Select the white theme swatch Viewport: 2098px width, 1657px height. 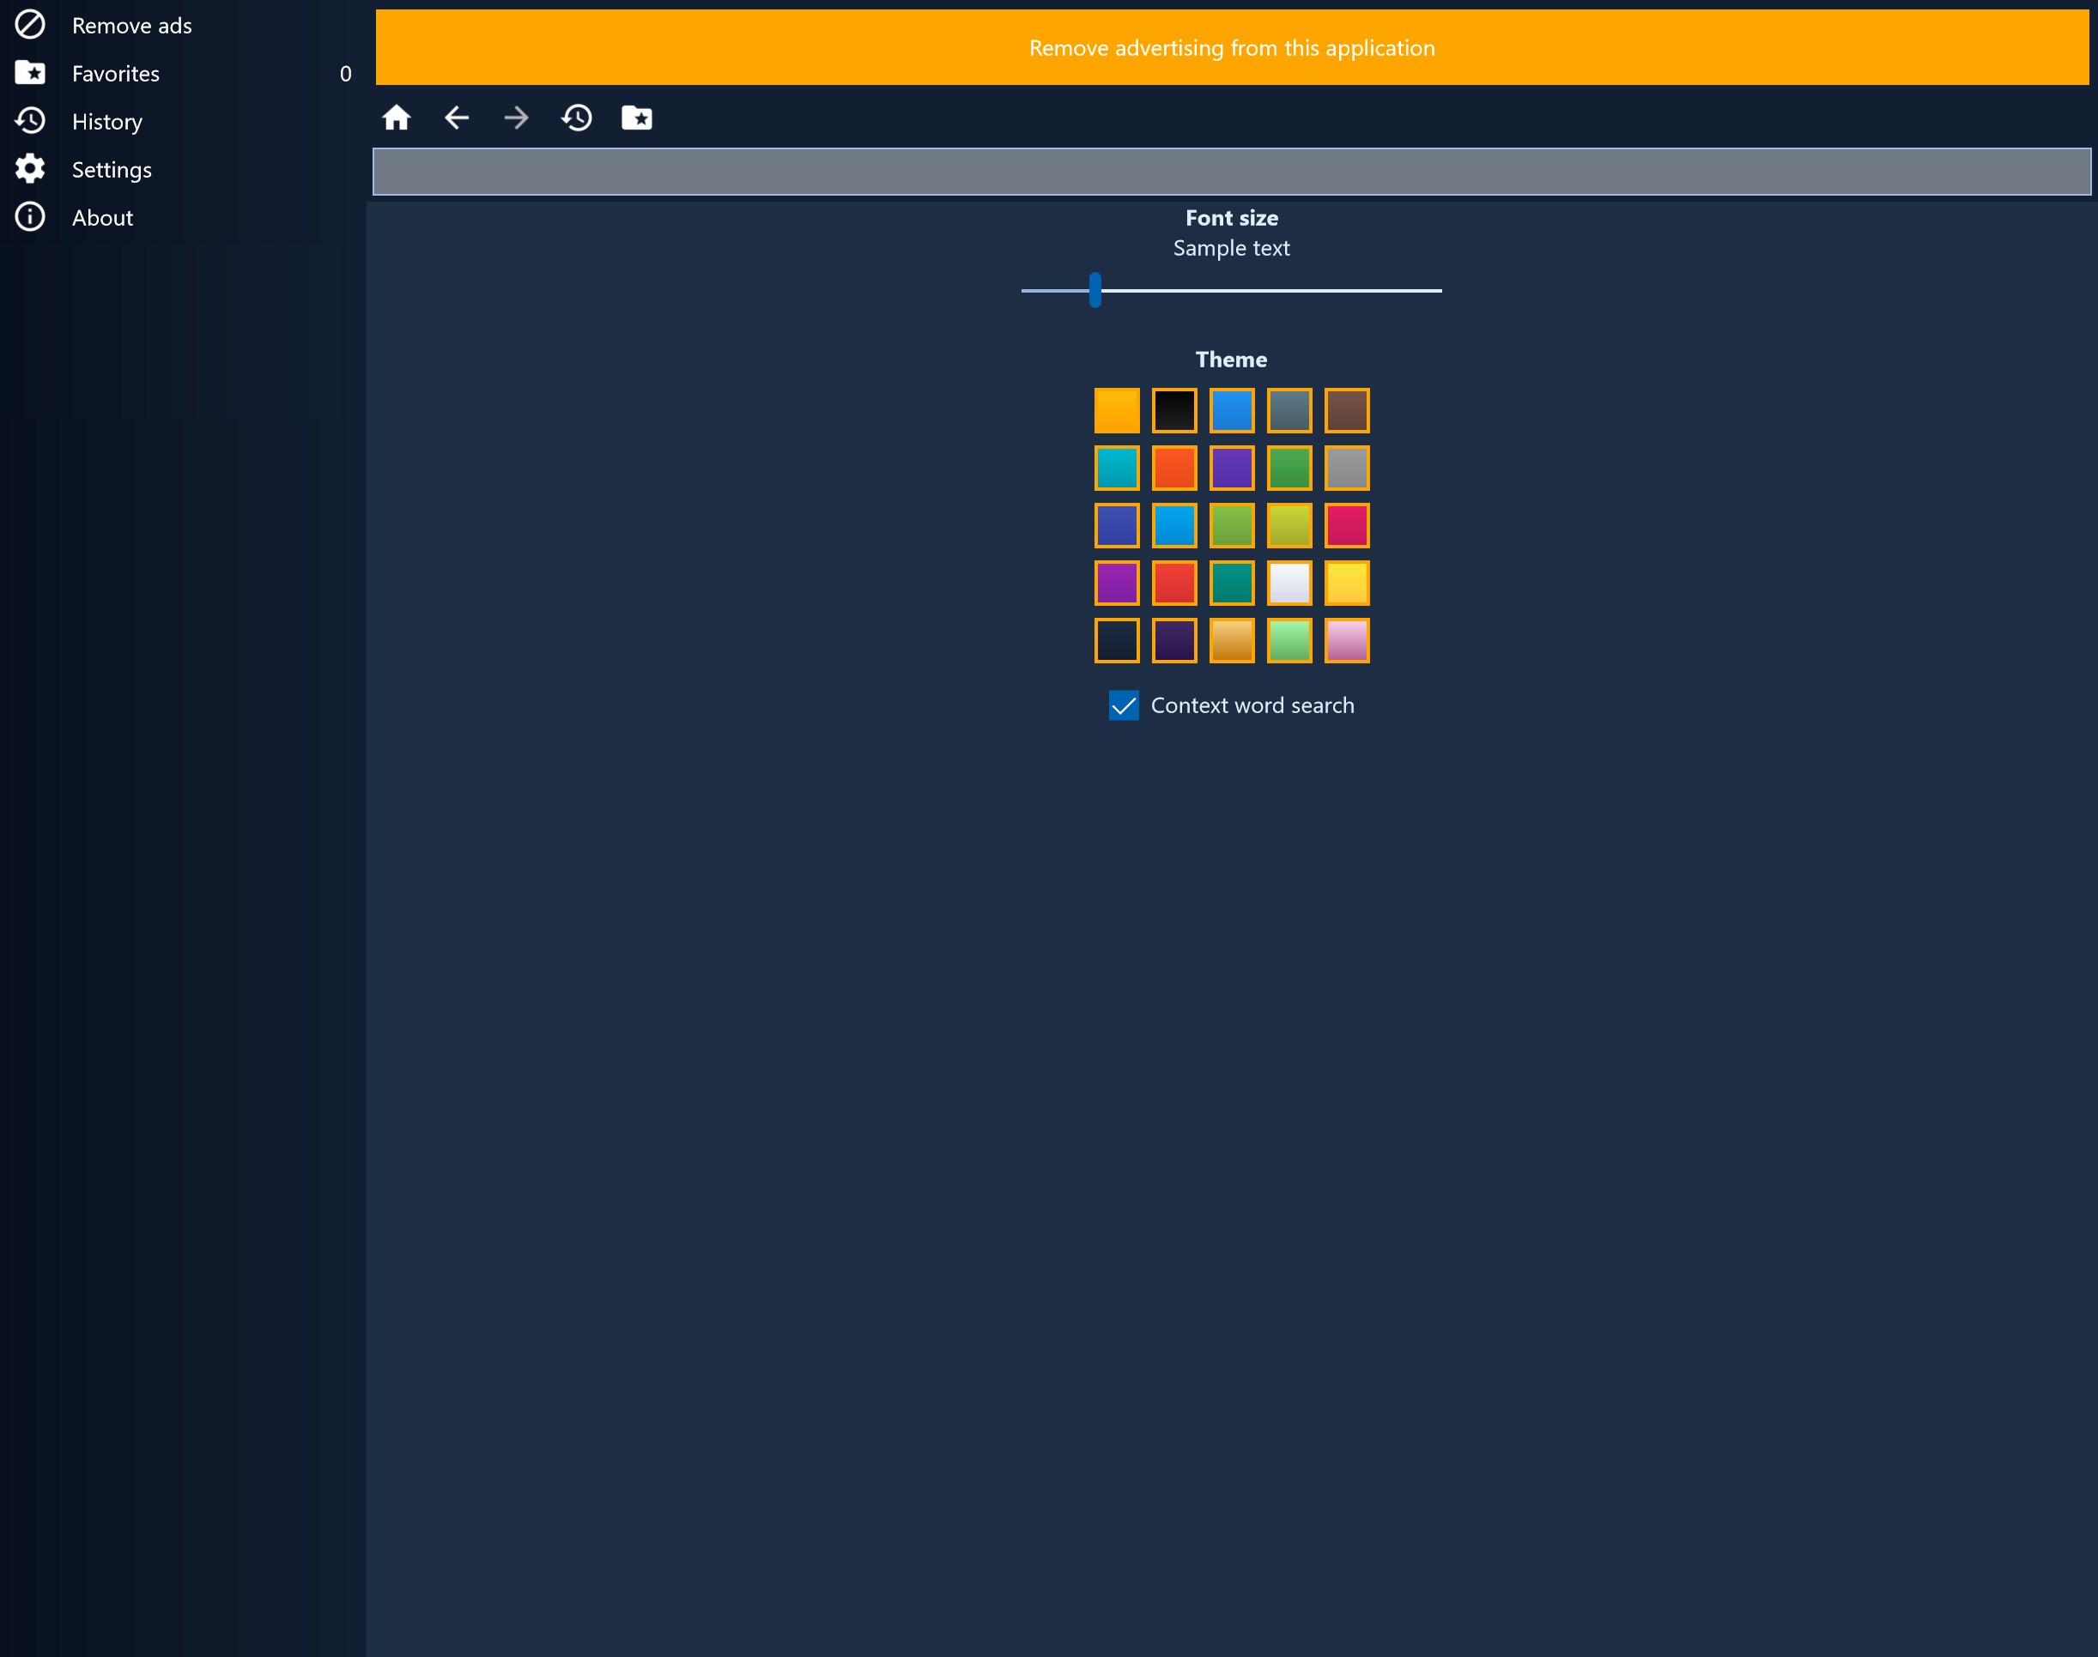(1289, 583)
